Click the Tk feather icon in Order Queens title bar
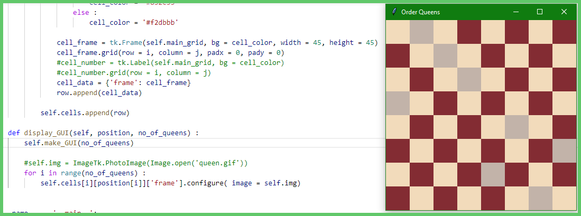Viewport: 581px width, 216px height. tap(394, 12)
